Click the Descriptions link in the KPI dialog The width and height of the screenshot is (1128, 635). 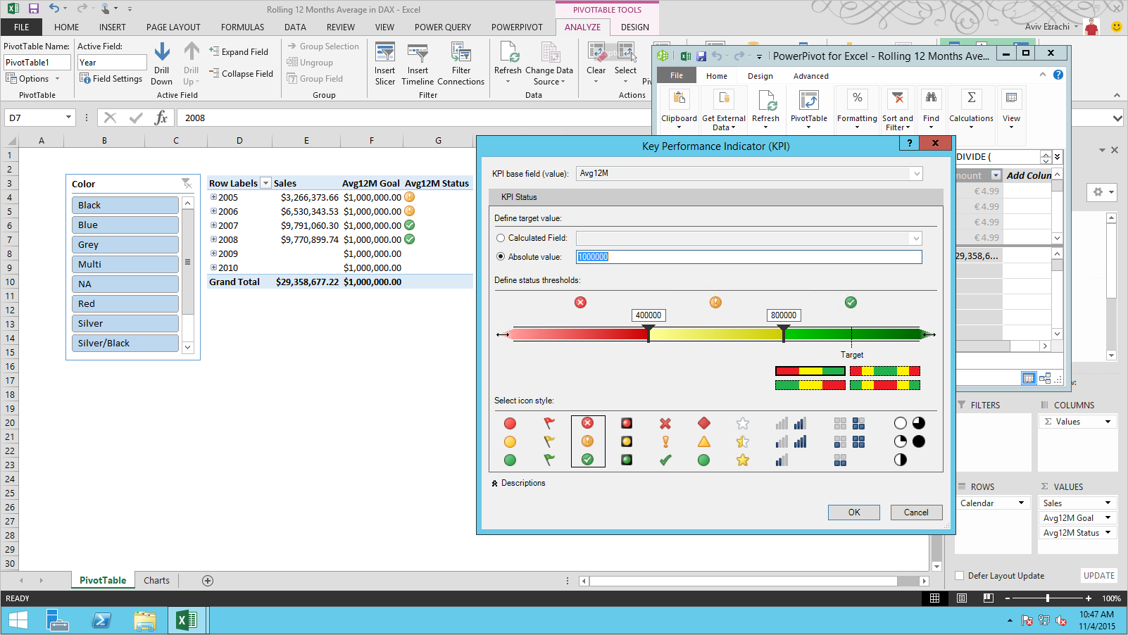click(x=524, y=483)
